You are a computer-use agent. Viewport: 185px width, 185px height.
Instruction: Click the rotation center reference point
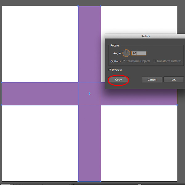pyautogui.click(x=89, y=94)
